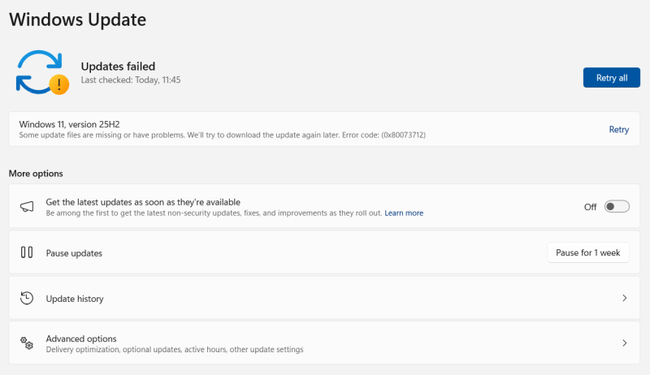Viewport: 650px width, 375px height.
Task: Click the pause bars icon
Action: (27, 252)
